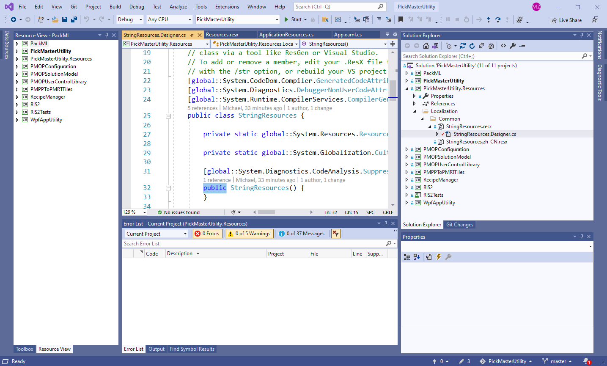The width and height of the screenshot is (607, 366).
Task: Click the PickMasterUtility repository status bar button
Action: 506,361
